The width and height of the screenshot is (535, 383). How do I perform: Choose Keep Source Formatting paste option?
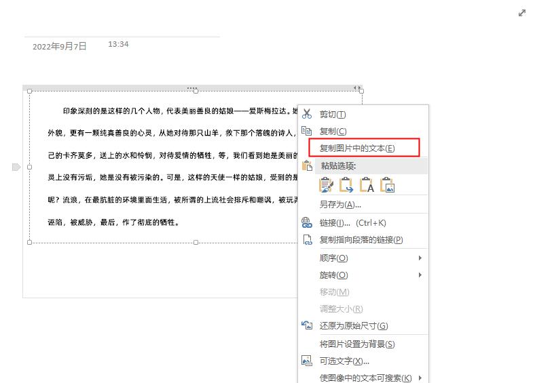326,184
